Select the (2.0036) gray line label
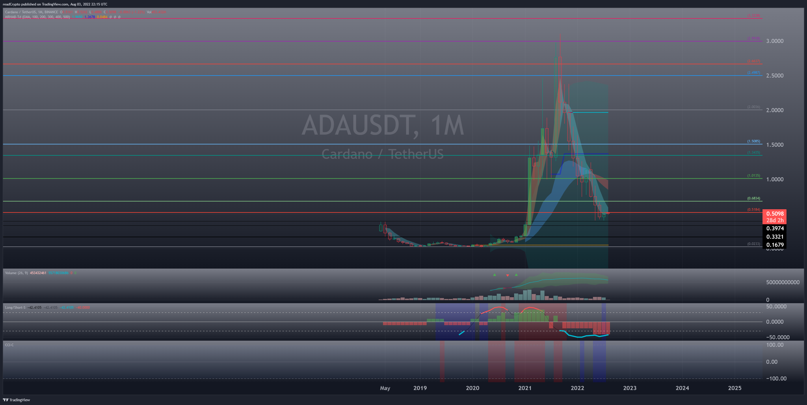 754,107
